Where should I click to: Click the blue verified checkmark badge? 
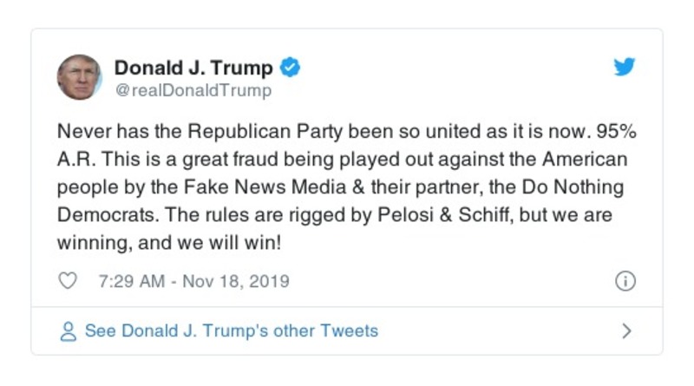291,68
